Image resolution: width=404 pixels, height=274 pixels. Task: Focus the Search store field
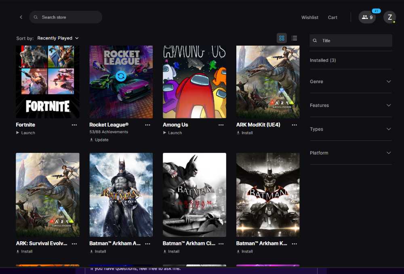click(66, 17)
